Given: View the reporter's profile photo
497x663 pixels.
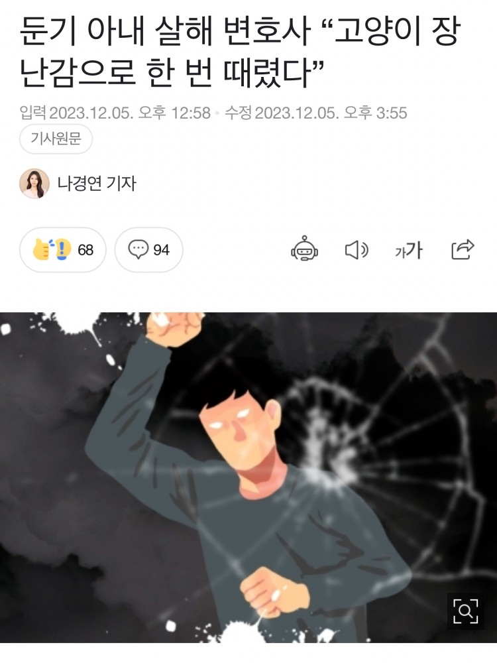Looking at the screenshot, I should click(34, 184).
